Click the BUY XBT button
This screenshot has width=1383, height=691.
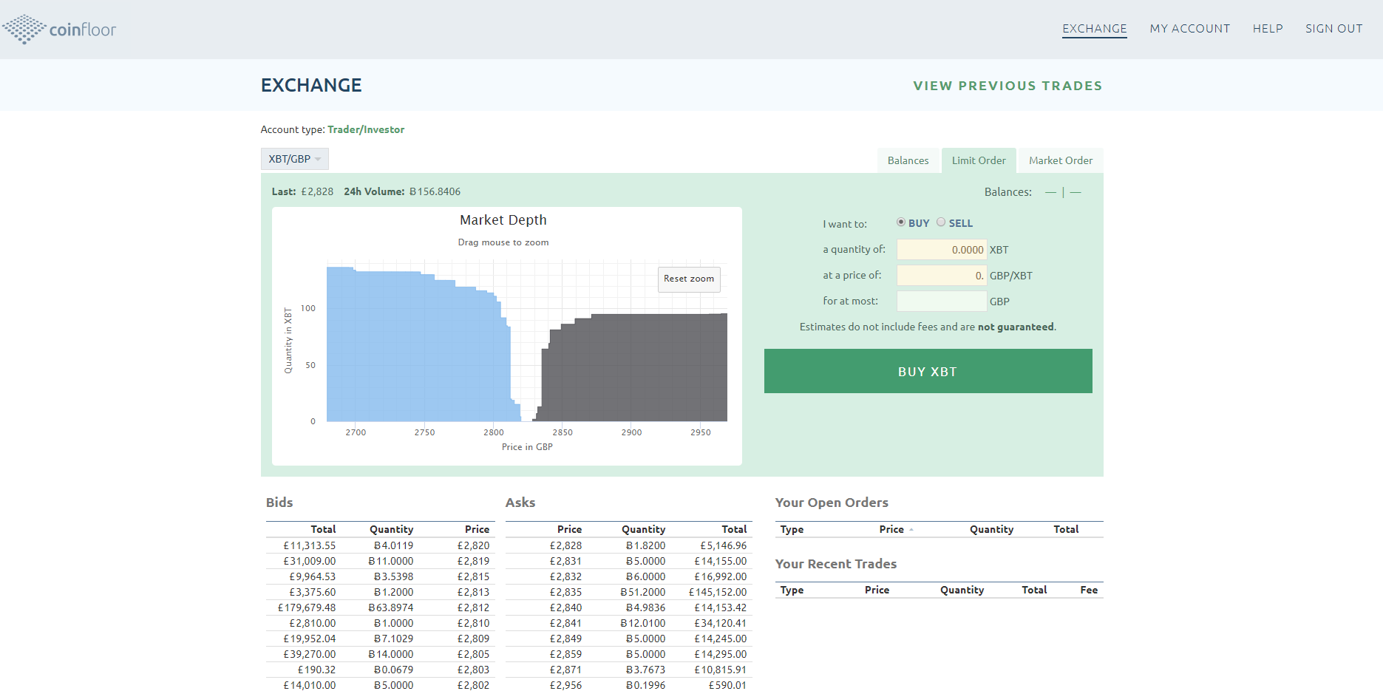(928, 371)
